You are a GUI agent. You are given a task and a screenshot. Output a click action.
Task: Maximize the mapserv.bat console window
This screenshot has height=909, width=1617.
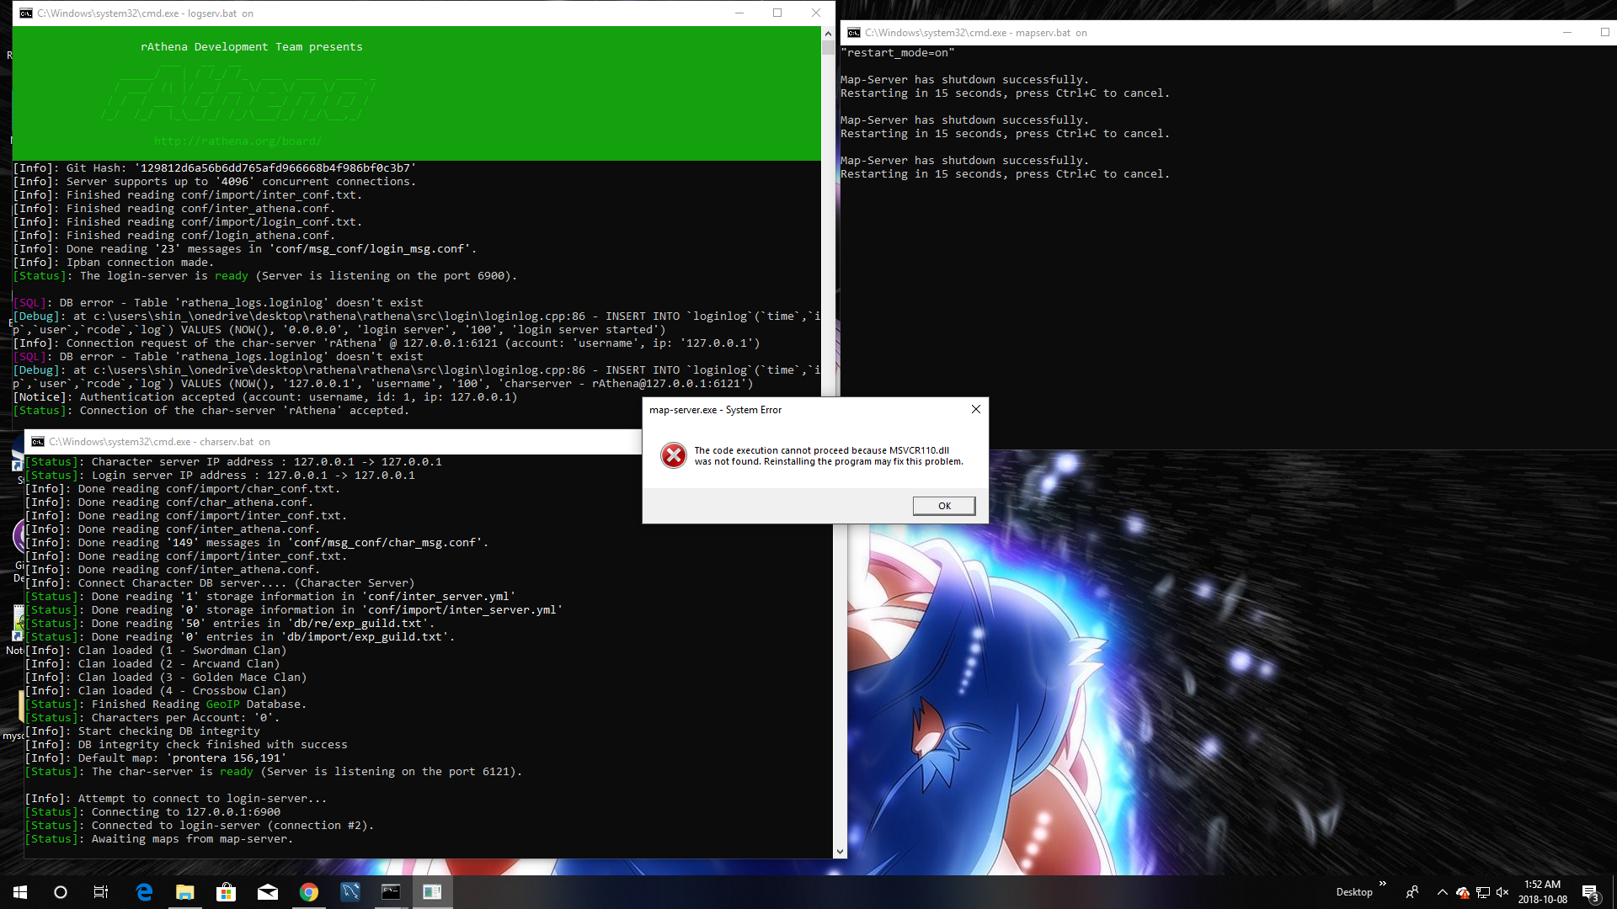click(x=1604, y=33)
